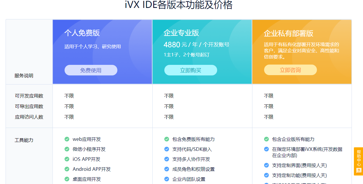Screen dimensions: 363x184
Task: Click the 4880 元/年 price text
Action: tap(196, 45)
